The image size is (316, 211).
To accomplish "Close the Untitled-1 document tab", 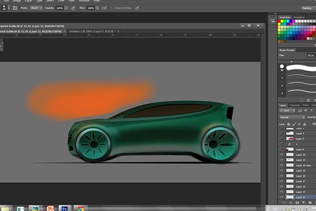I will (119, 31).
